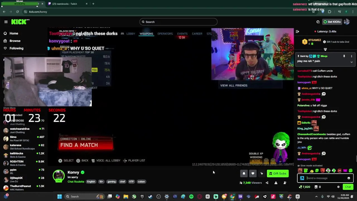Click the Home sidebar link
Screen dimensions: 357x201
click(x=14, y=33)
